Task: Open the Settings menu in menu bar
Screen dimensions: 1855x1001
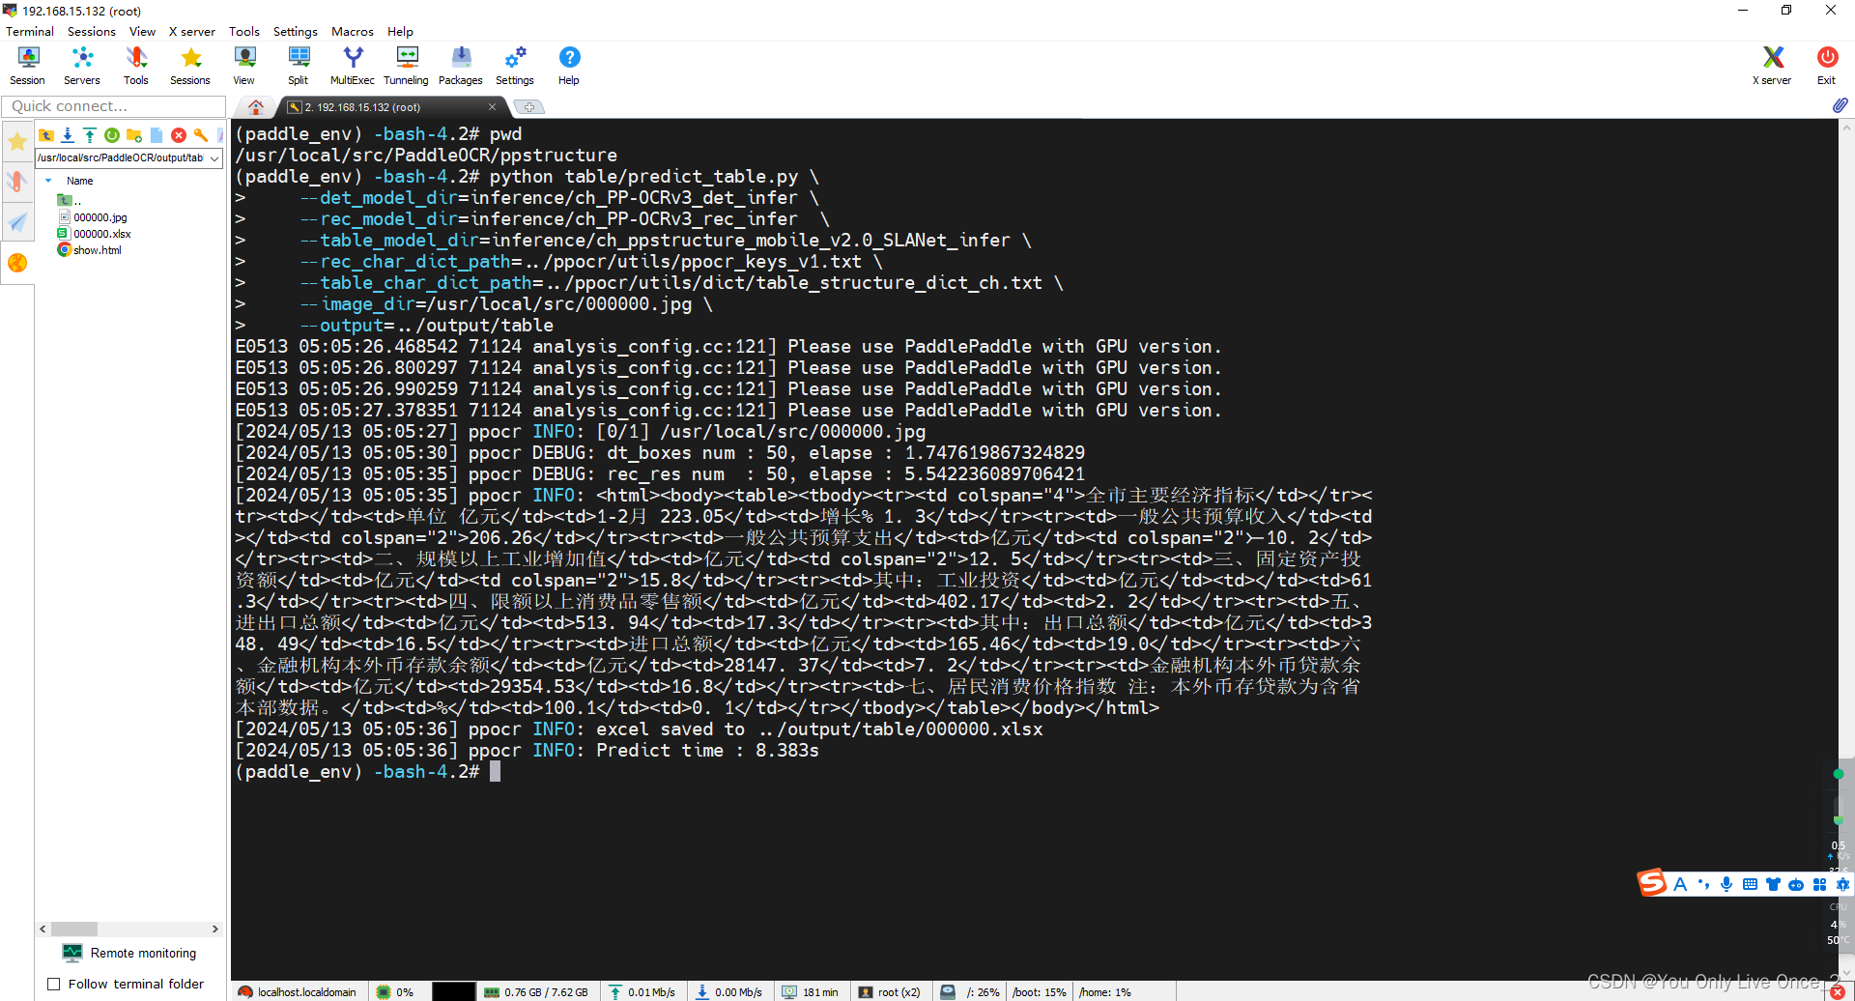Action: [296, 31]
